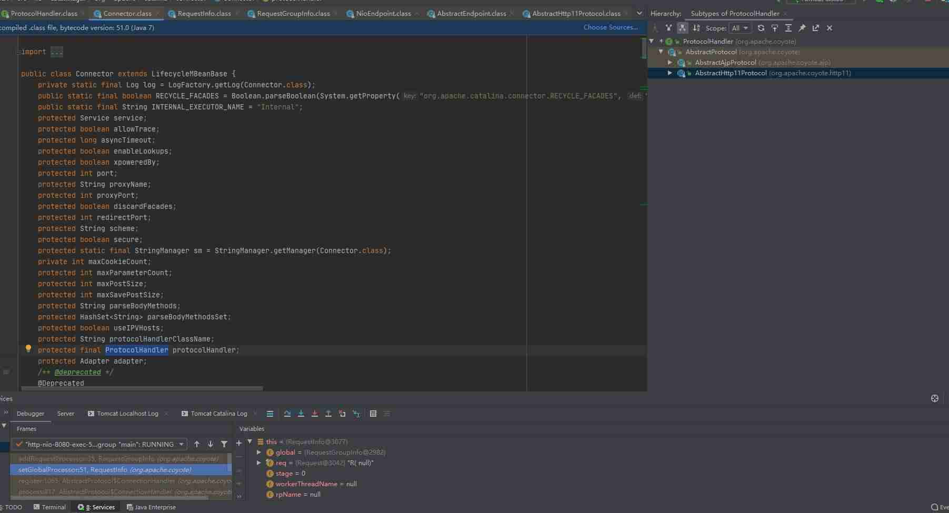Screen dimensions: 949x513
Task: Toggle Subtypes hierarchy view
Action: [x=682, y=28]
